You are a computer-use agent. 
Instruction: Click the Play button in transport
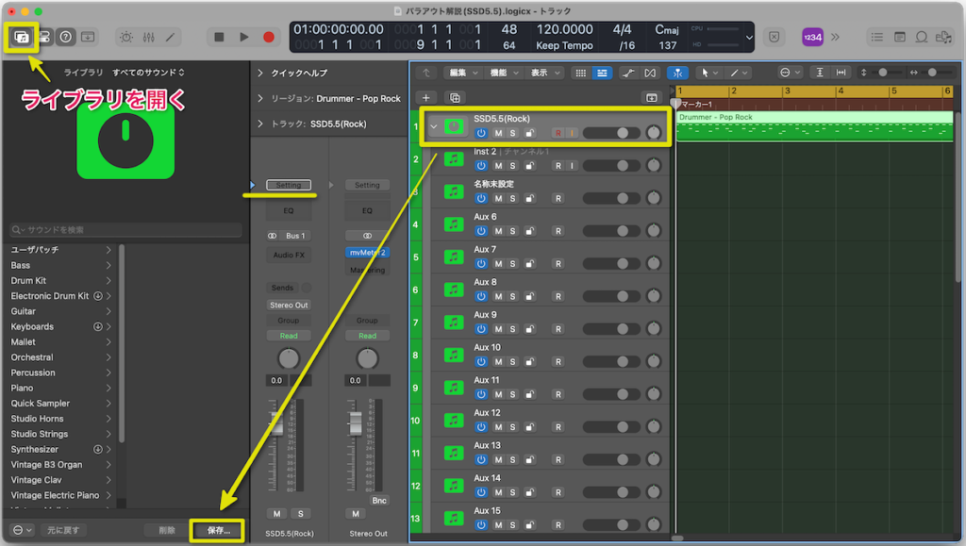[244, 37]
